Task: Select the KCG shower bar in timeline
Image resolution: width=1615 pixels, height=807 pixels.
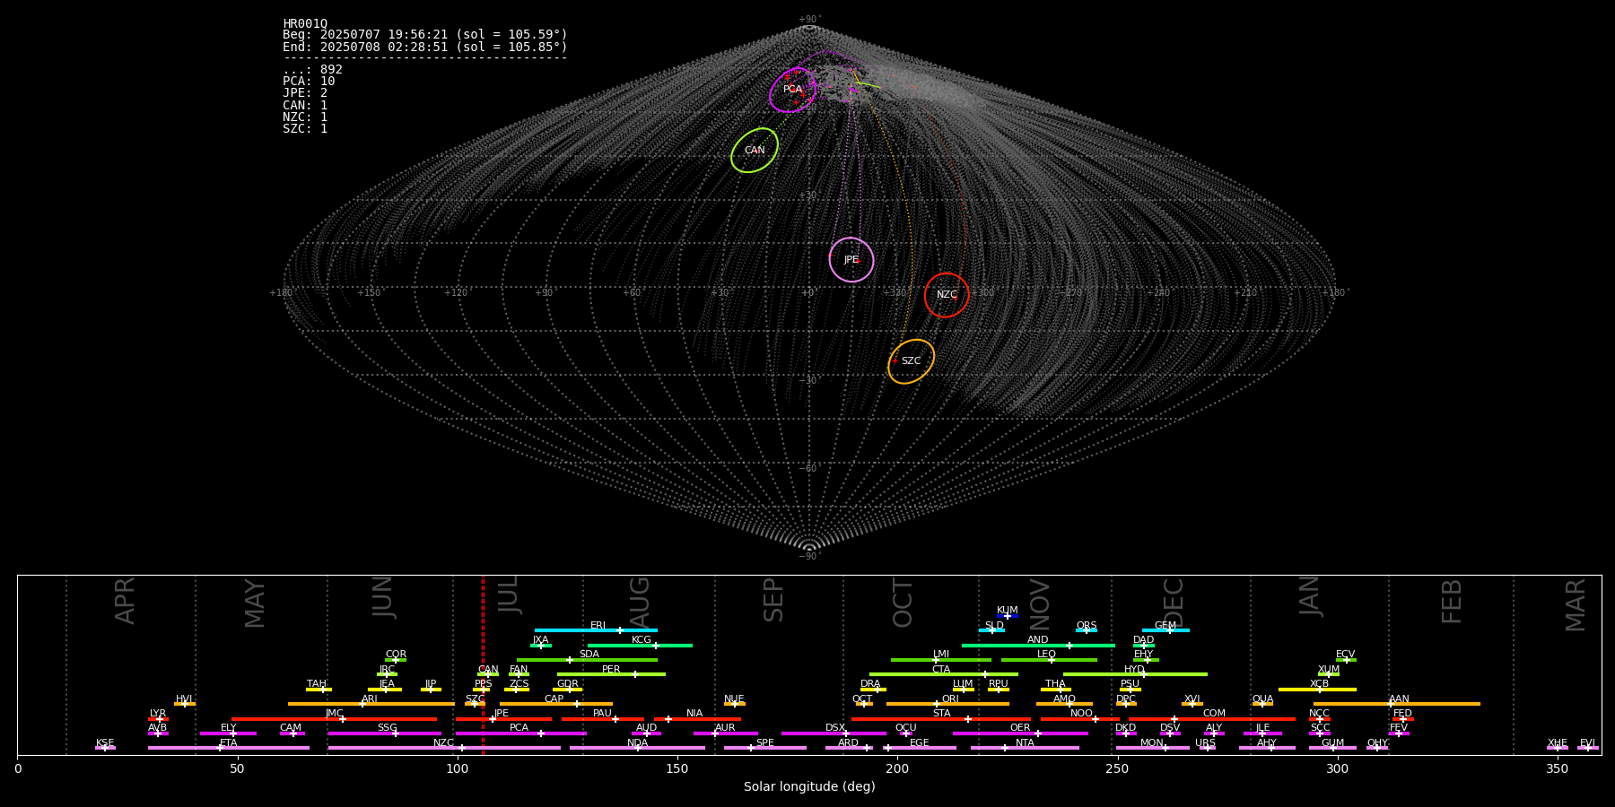Action: click(x=640, y=645)
